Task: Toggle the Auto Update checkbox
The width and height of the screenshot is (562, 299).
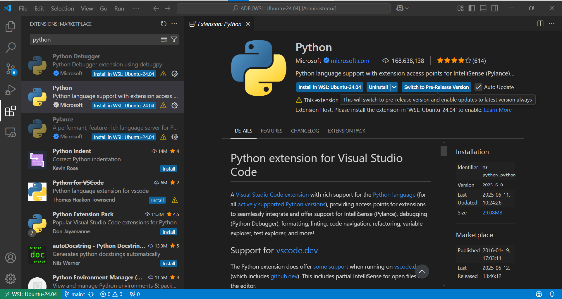Action: (x=478, y=87)
